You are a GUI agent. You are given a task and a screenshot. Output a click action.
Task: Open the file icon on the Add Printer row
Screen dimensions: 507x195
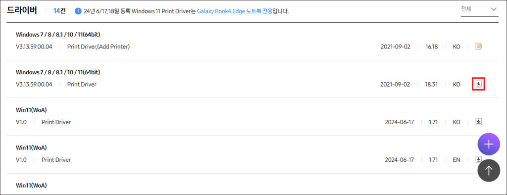(x=479, y=47)
